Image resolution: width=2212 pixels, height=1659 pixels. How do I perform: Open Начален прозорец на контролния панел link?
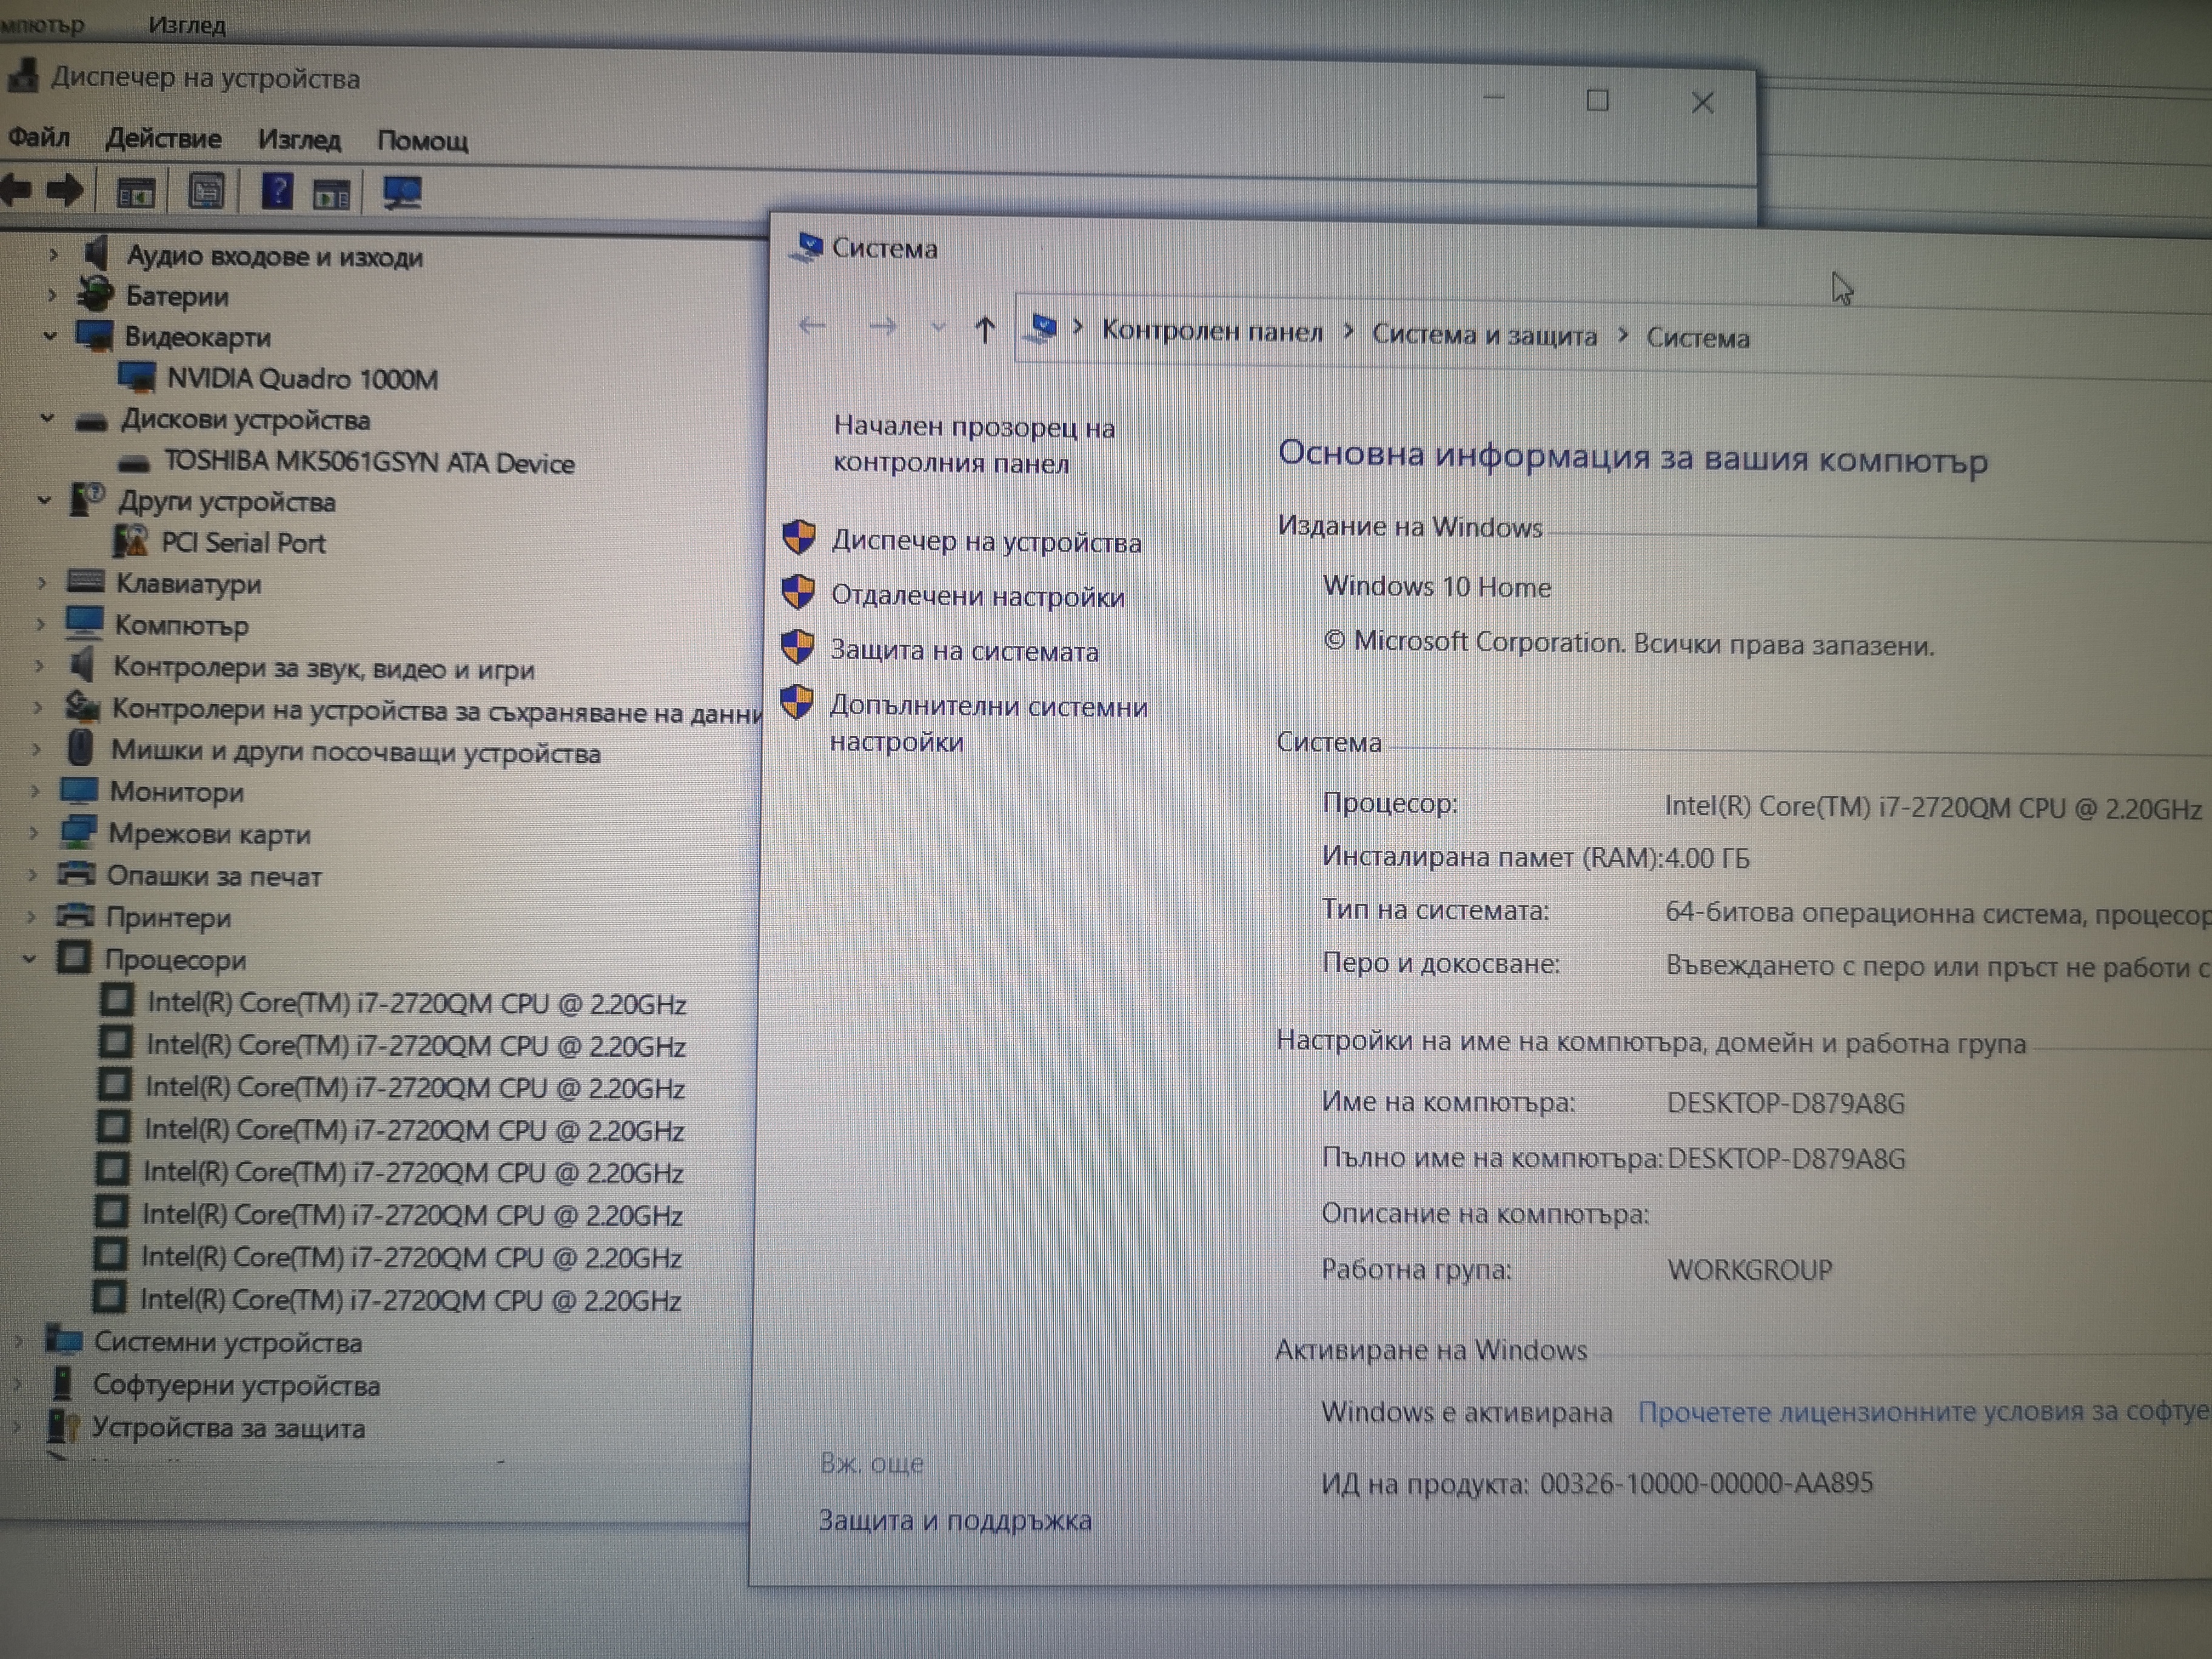pyautogui.click(x=974, y=444)
